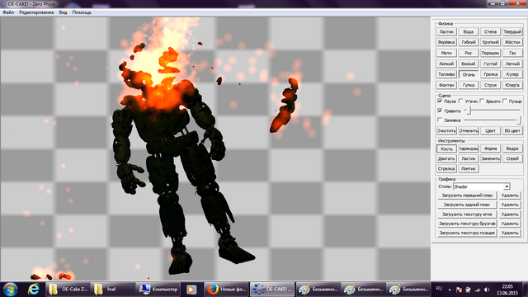Select the Жёстки material button
The width and height of the screenshot is (528, 297).
pos(512,42)
